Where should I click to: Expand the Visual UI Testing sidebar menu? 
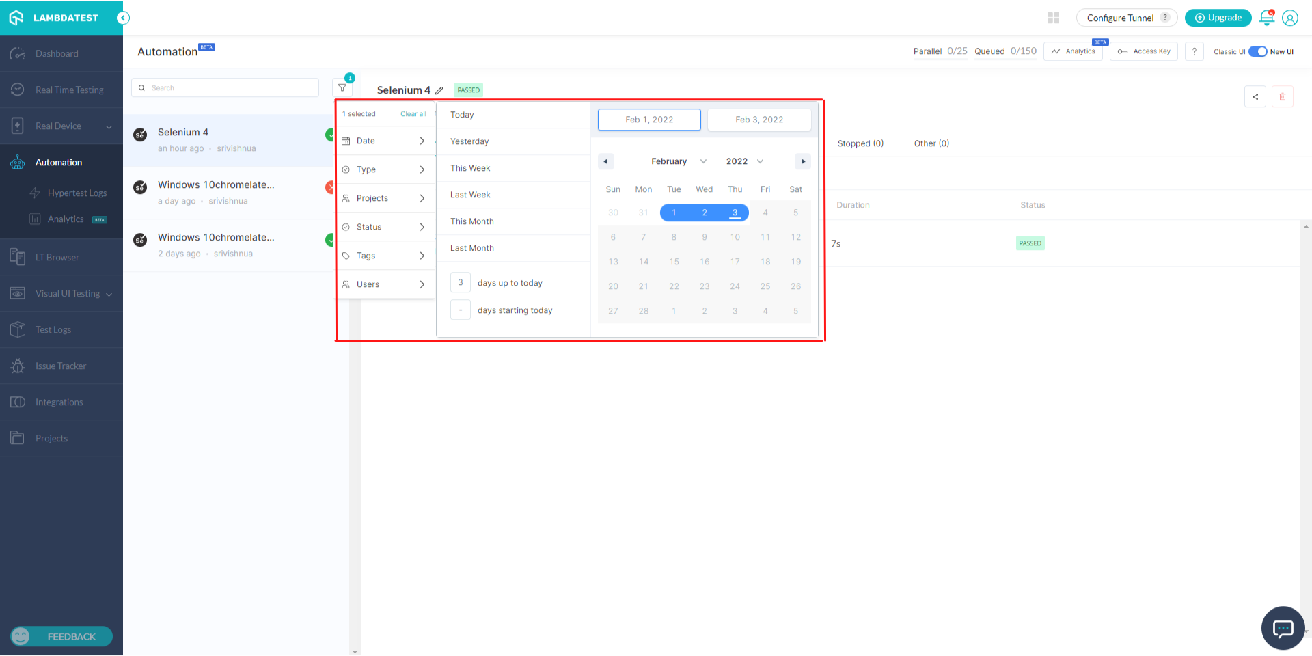[x=61, y=293]
